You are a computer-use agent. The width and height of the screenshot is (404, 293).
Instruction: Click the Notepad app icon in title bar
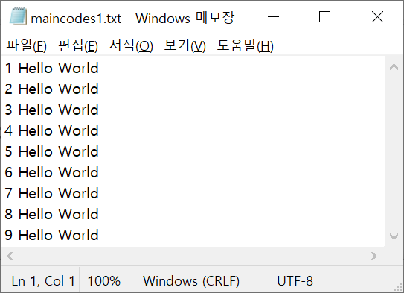[x=18, y=17]
